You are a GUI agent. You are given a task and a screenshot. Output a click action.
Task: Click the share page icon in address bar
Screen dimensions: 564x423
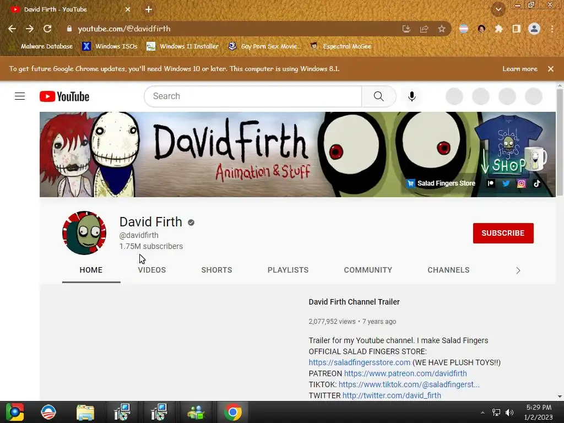click(424, 29)
